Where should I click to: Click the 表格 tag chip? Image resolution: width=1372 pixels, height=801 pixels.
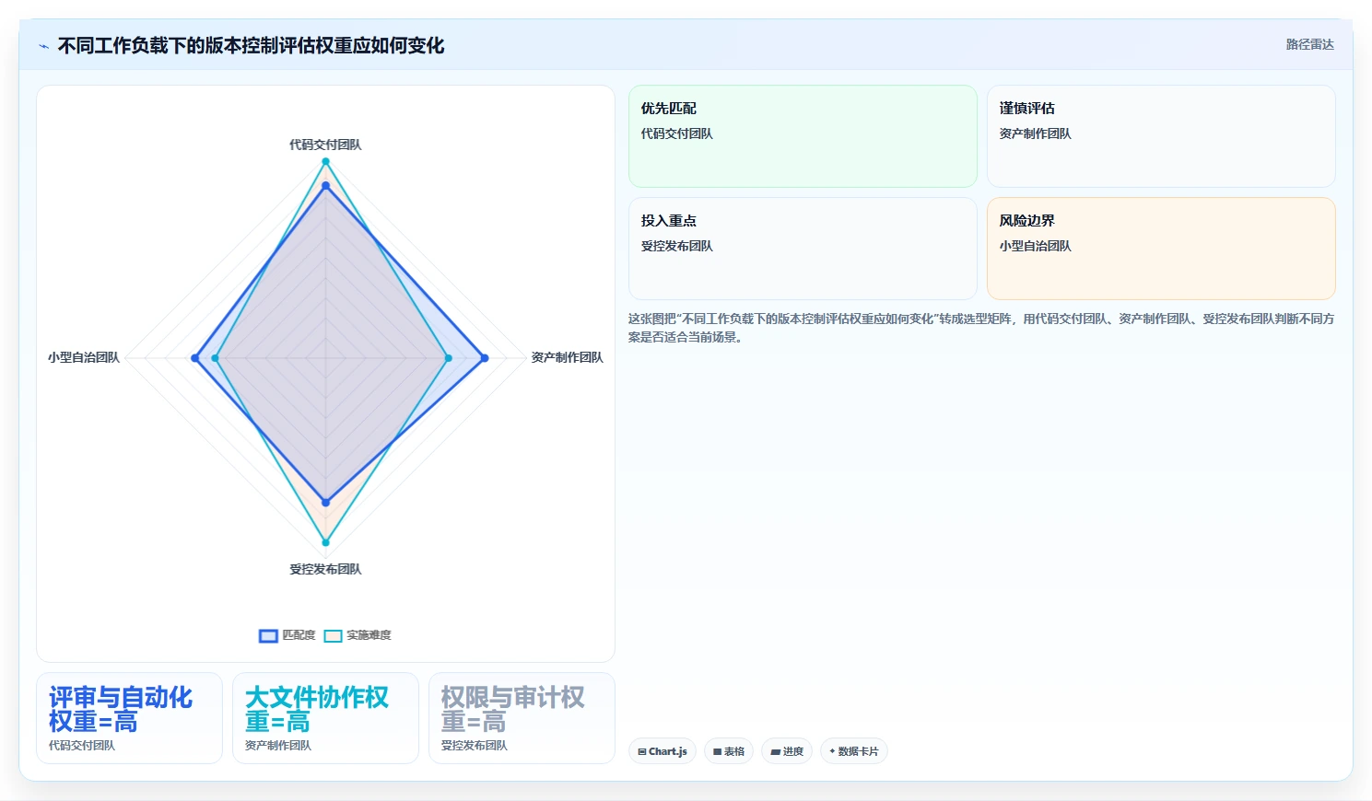pyautogui.click(x=729, y=751)
